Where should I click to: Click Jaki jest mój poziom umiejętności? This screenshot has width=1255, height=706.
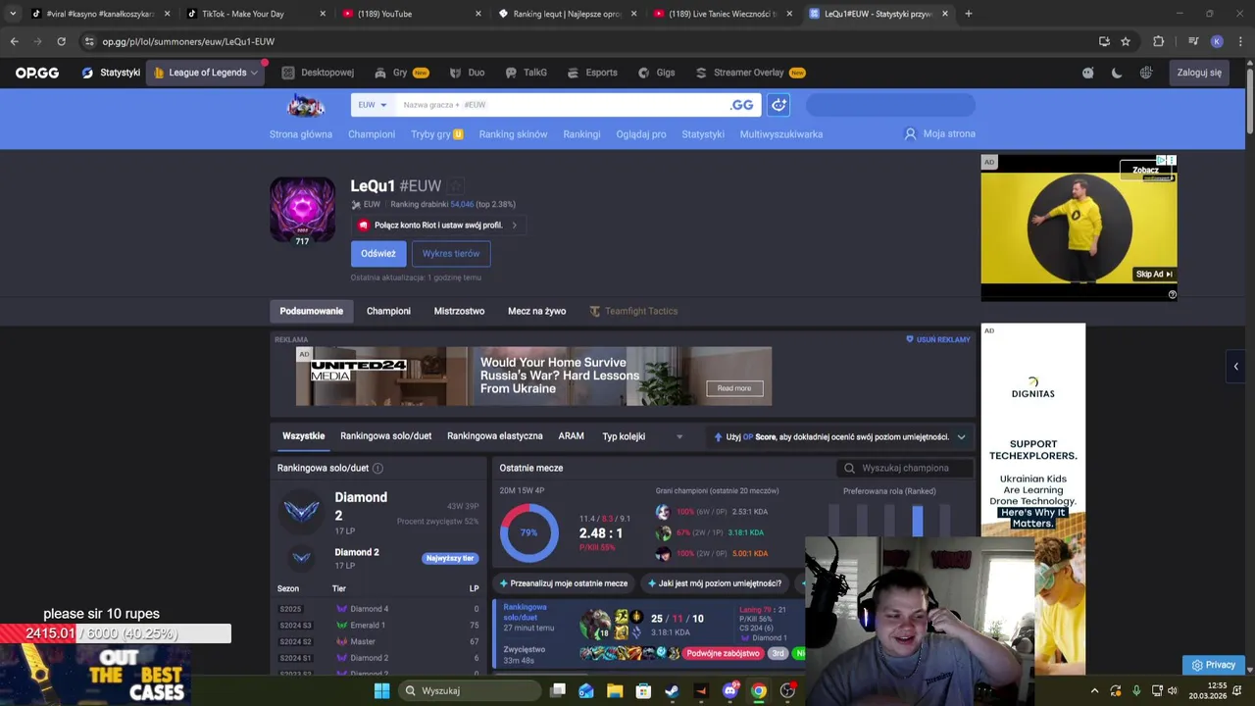pyautogui.click(x=714, y=583)
